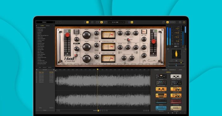Click the Main Parallel Comp VU meter
Image resolution: width=222 pixels, height=116 pixels.
coord(108,35)
